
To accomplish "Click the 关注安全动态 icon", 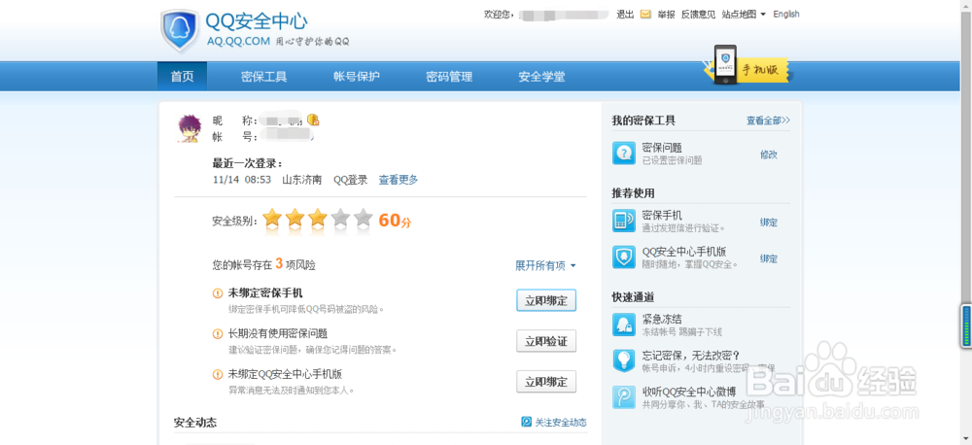I will click(x=526, y=422).
